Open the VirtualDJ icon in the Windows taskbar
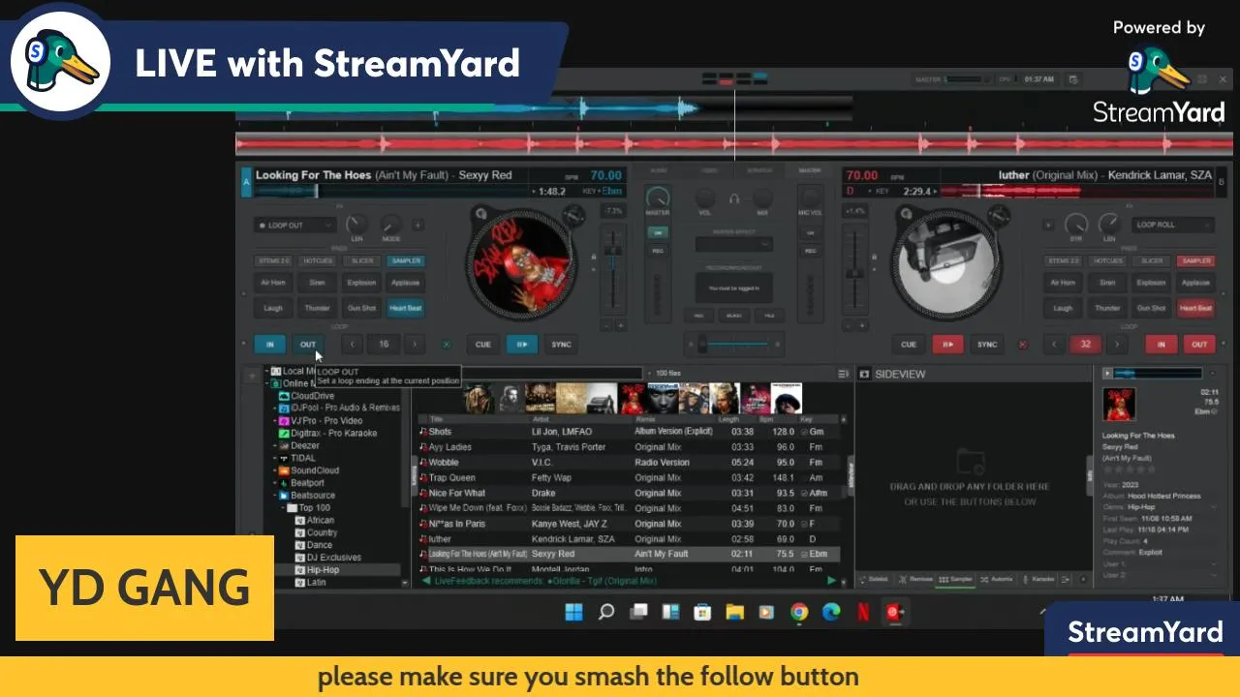Screen dimensions: 1240x697 click(x=894, y=612)
